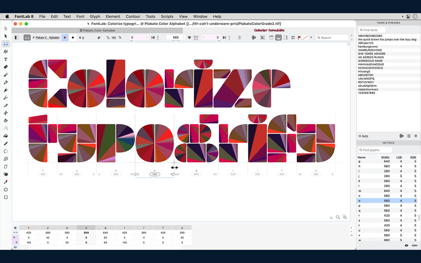421x263 pixels.
Task: Switch to the Colorize typography tab
Action: [269, 30]
